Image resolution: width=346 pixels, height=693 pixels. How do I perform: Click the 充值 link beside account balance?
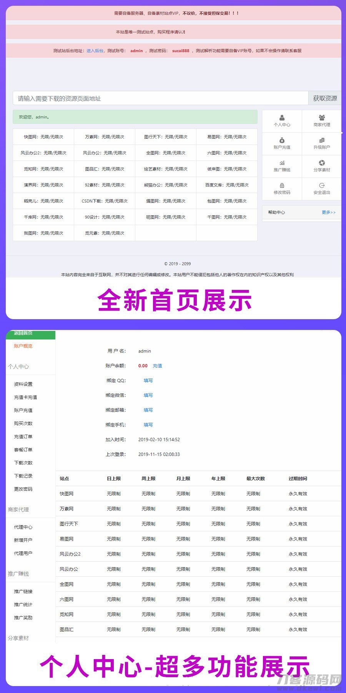(x=157, y=366)
